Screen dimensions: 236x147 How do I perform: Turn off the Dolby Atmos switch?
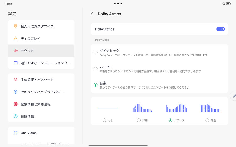click(221, 29)
